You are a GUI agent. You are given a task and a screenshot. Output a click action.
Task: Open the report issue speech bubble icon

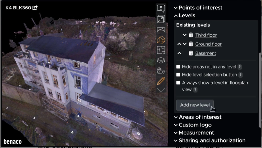tap(161, 8)
